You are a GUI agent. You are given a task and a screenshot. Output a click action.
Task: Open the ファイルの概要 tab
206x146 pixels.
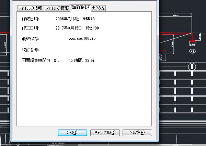coord(57,8)
